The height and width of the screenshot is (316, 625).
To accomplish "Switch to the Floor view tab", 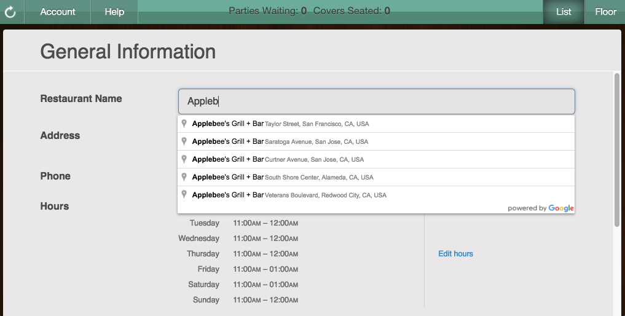I will (x=605, y=12).
